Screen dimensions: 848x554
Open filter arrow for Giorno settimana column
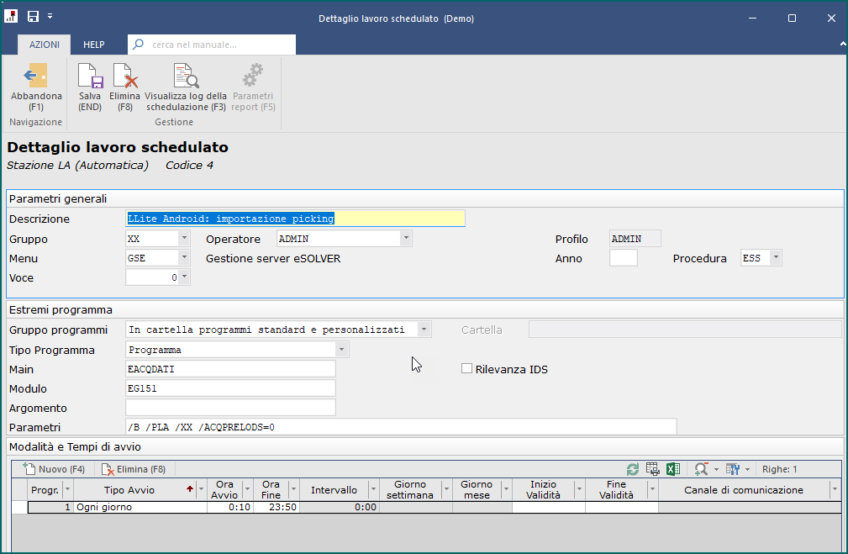(447, 489)
